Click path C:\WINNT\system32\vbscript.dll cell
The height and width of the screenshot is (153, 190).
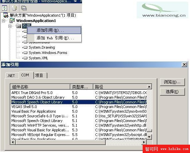(x=121, y=135)
